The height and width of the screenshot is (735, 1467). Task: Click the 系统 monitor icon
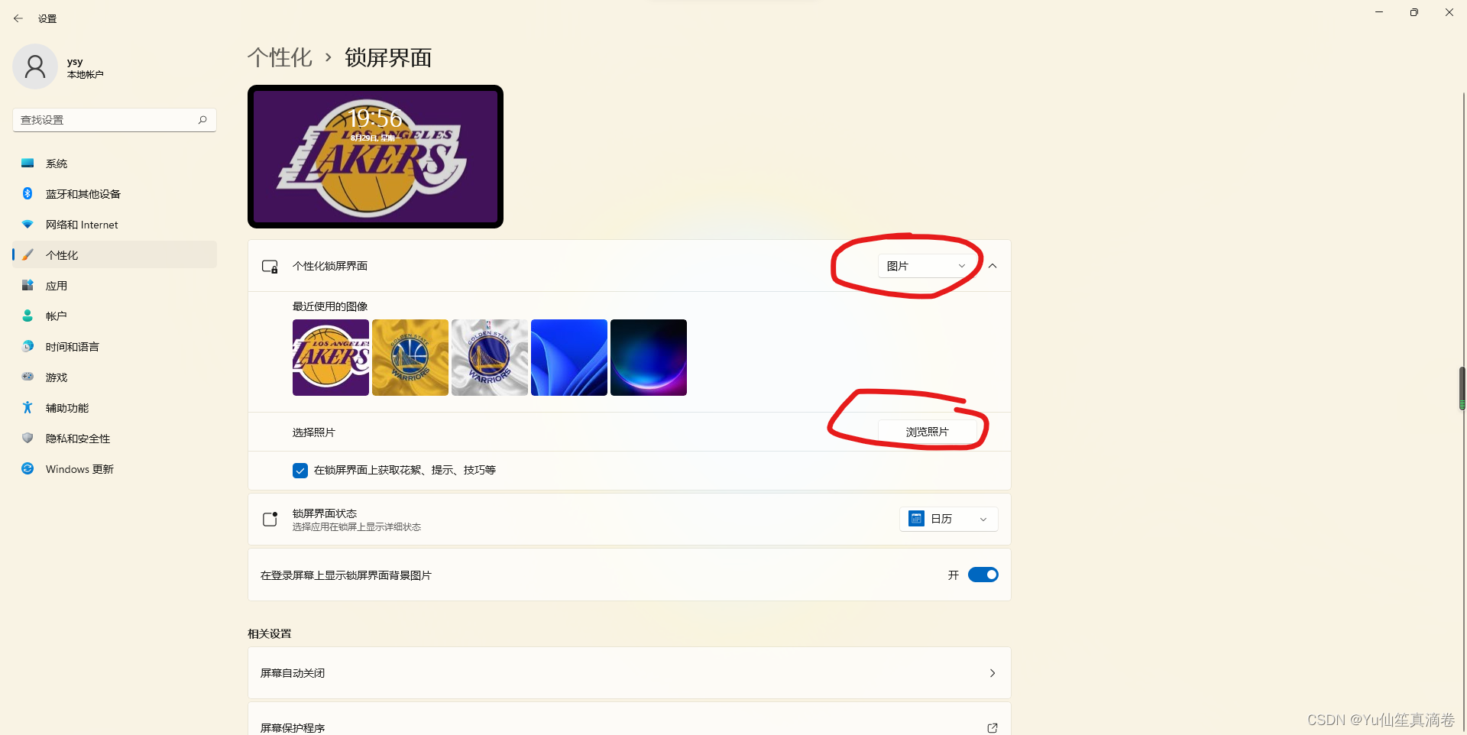[28, 163]
